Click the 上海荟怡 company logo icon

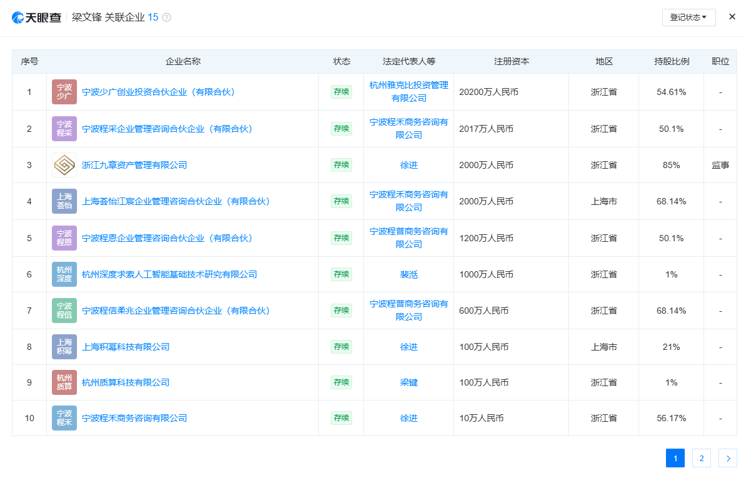(64, 201)
